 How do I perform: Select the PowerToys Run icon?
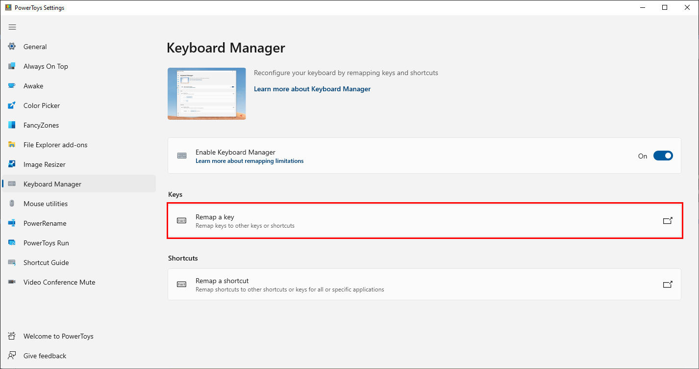11,242
